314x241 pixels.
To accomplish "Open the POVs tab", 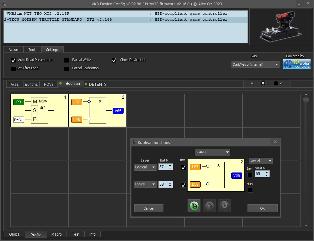I will (x=49, y=84).
